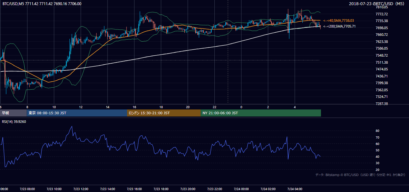Click the RSI 40 level label
This screenshot has width=409, height=192.
377,157
